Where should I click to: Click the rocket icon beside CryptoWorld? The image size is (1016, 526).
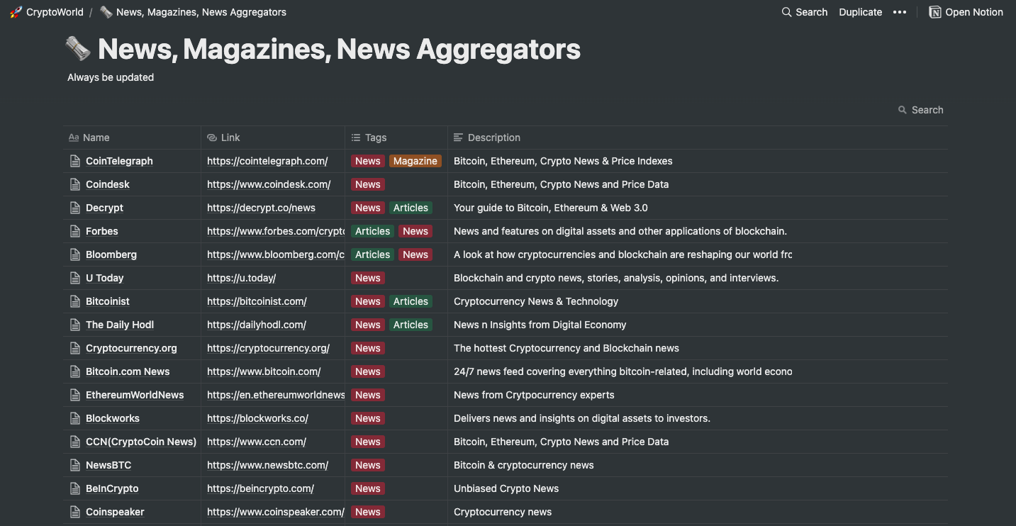click(16, 12)
